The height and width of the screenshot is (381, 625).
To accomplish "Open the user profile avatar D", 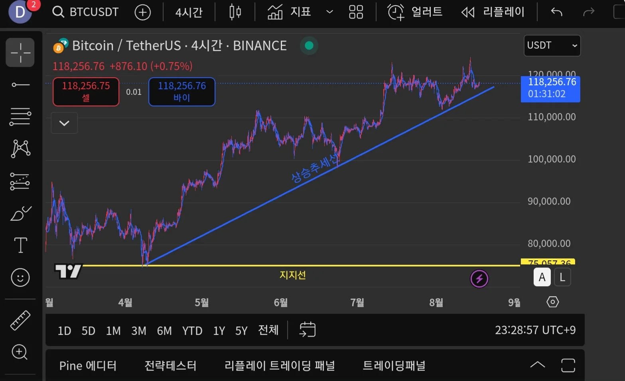I will 20,12.
